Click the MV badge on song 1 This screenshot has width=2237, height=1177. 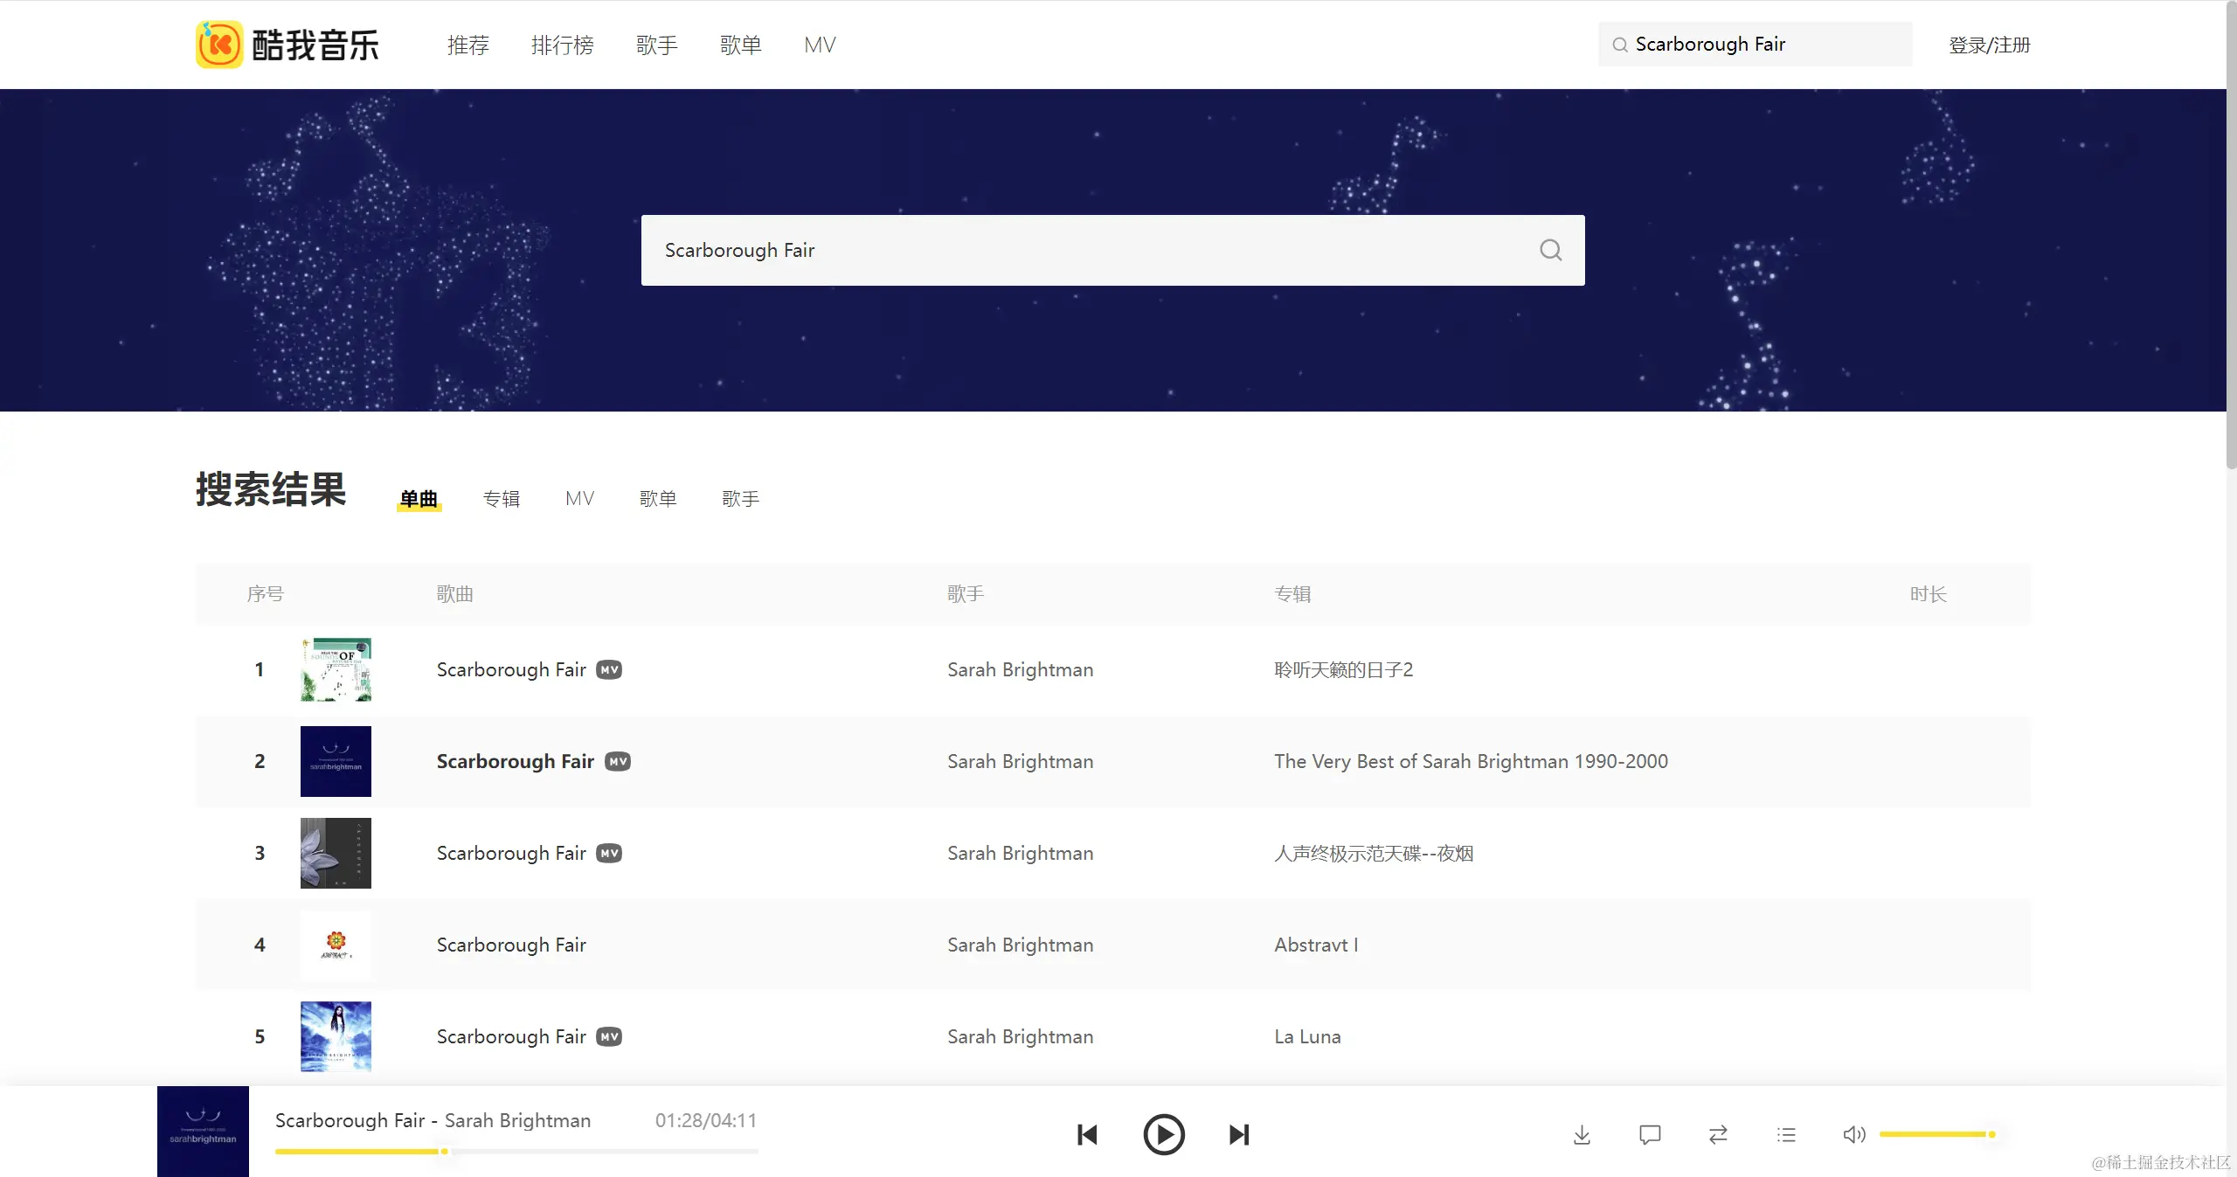tap(609, 669)
